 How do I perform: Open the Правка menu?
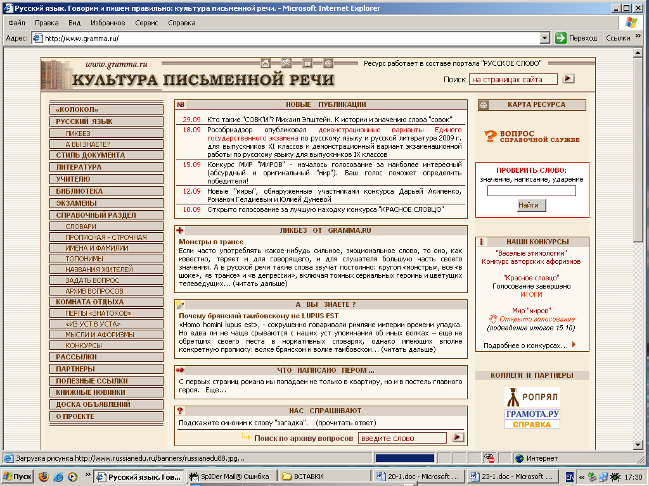point(46,23)
